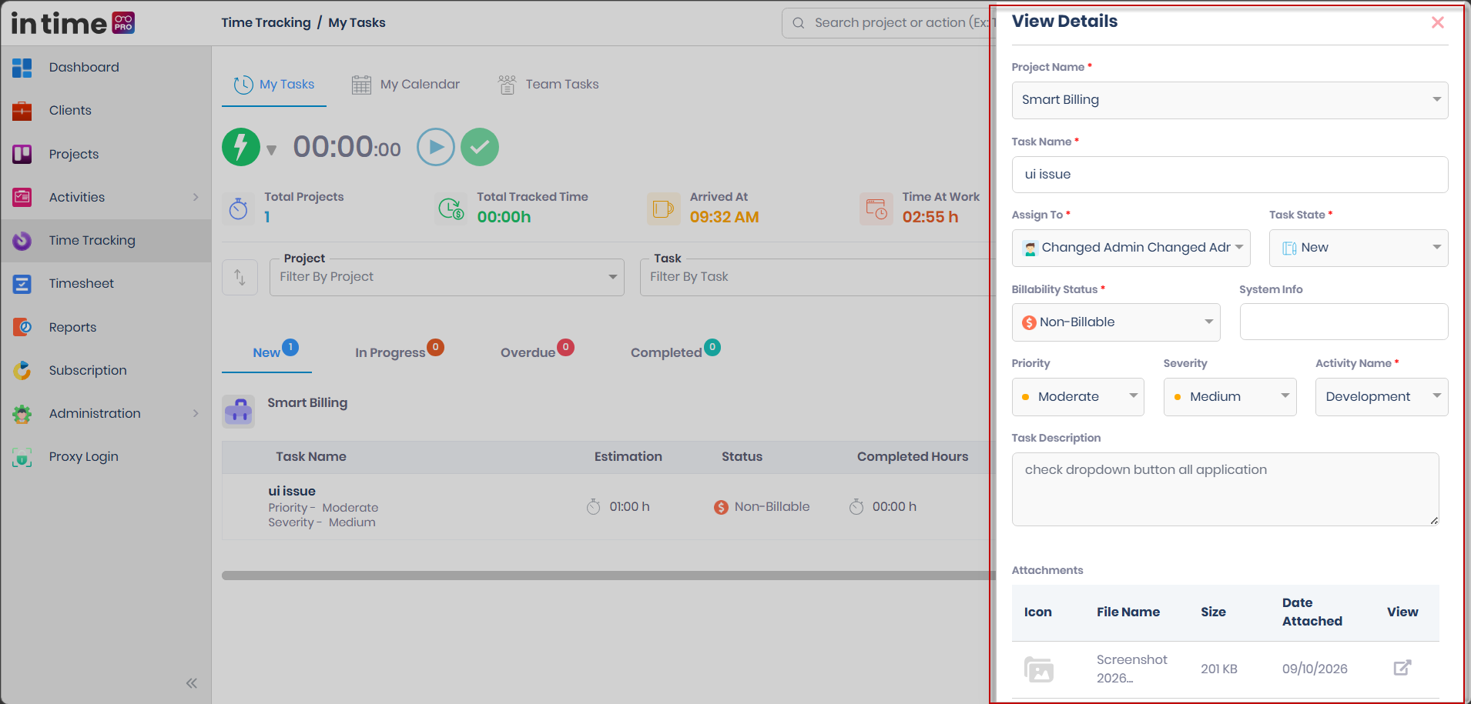The width and height of the screenshot is (1471, 704).
Task: Switch to the Team Tasks tab
Action: point(548,85)
